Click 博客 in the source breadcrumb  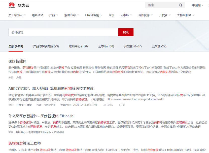[x=29, y=105]
